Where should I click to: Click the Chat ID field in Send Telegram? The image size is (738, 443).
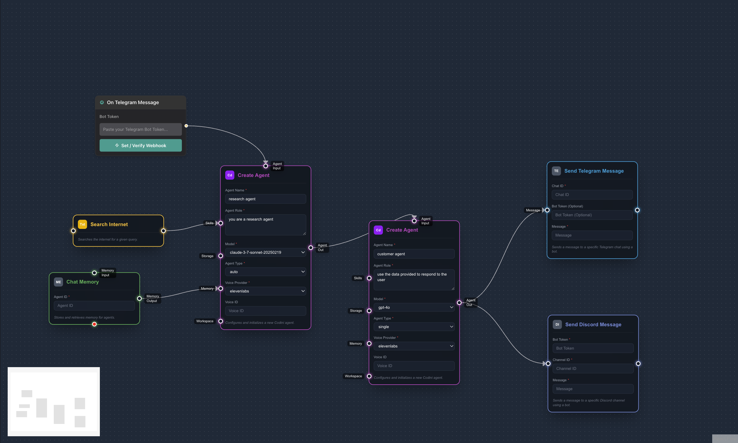[592, 195]
